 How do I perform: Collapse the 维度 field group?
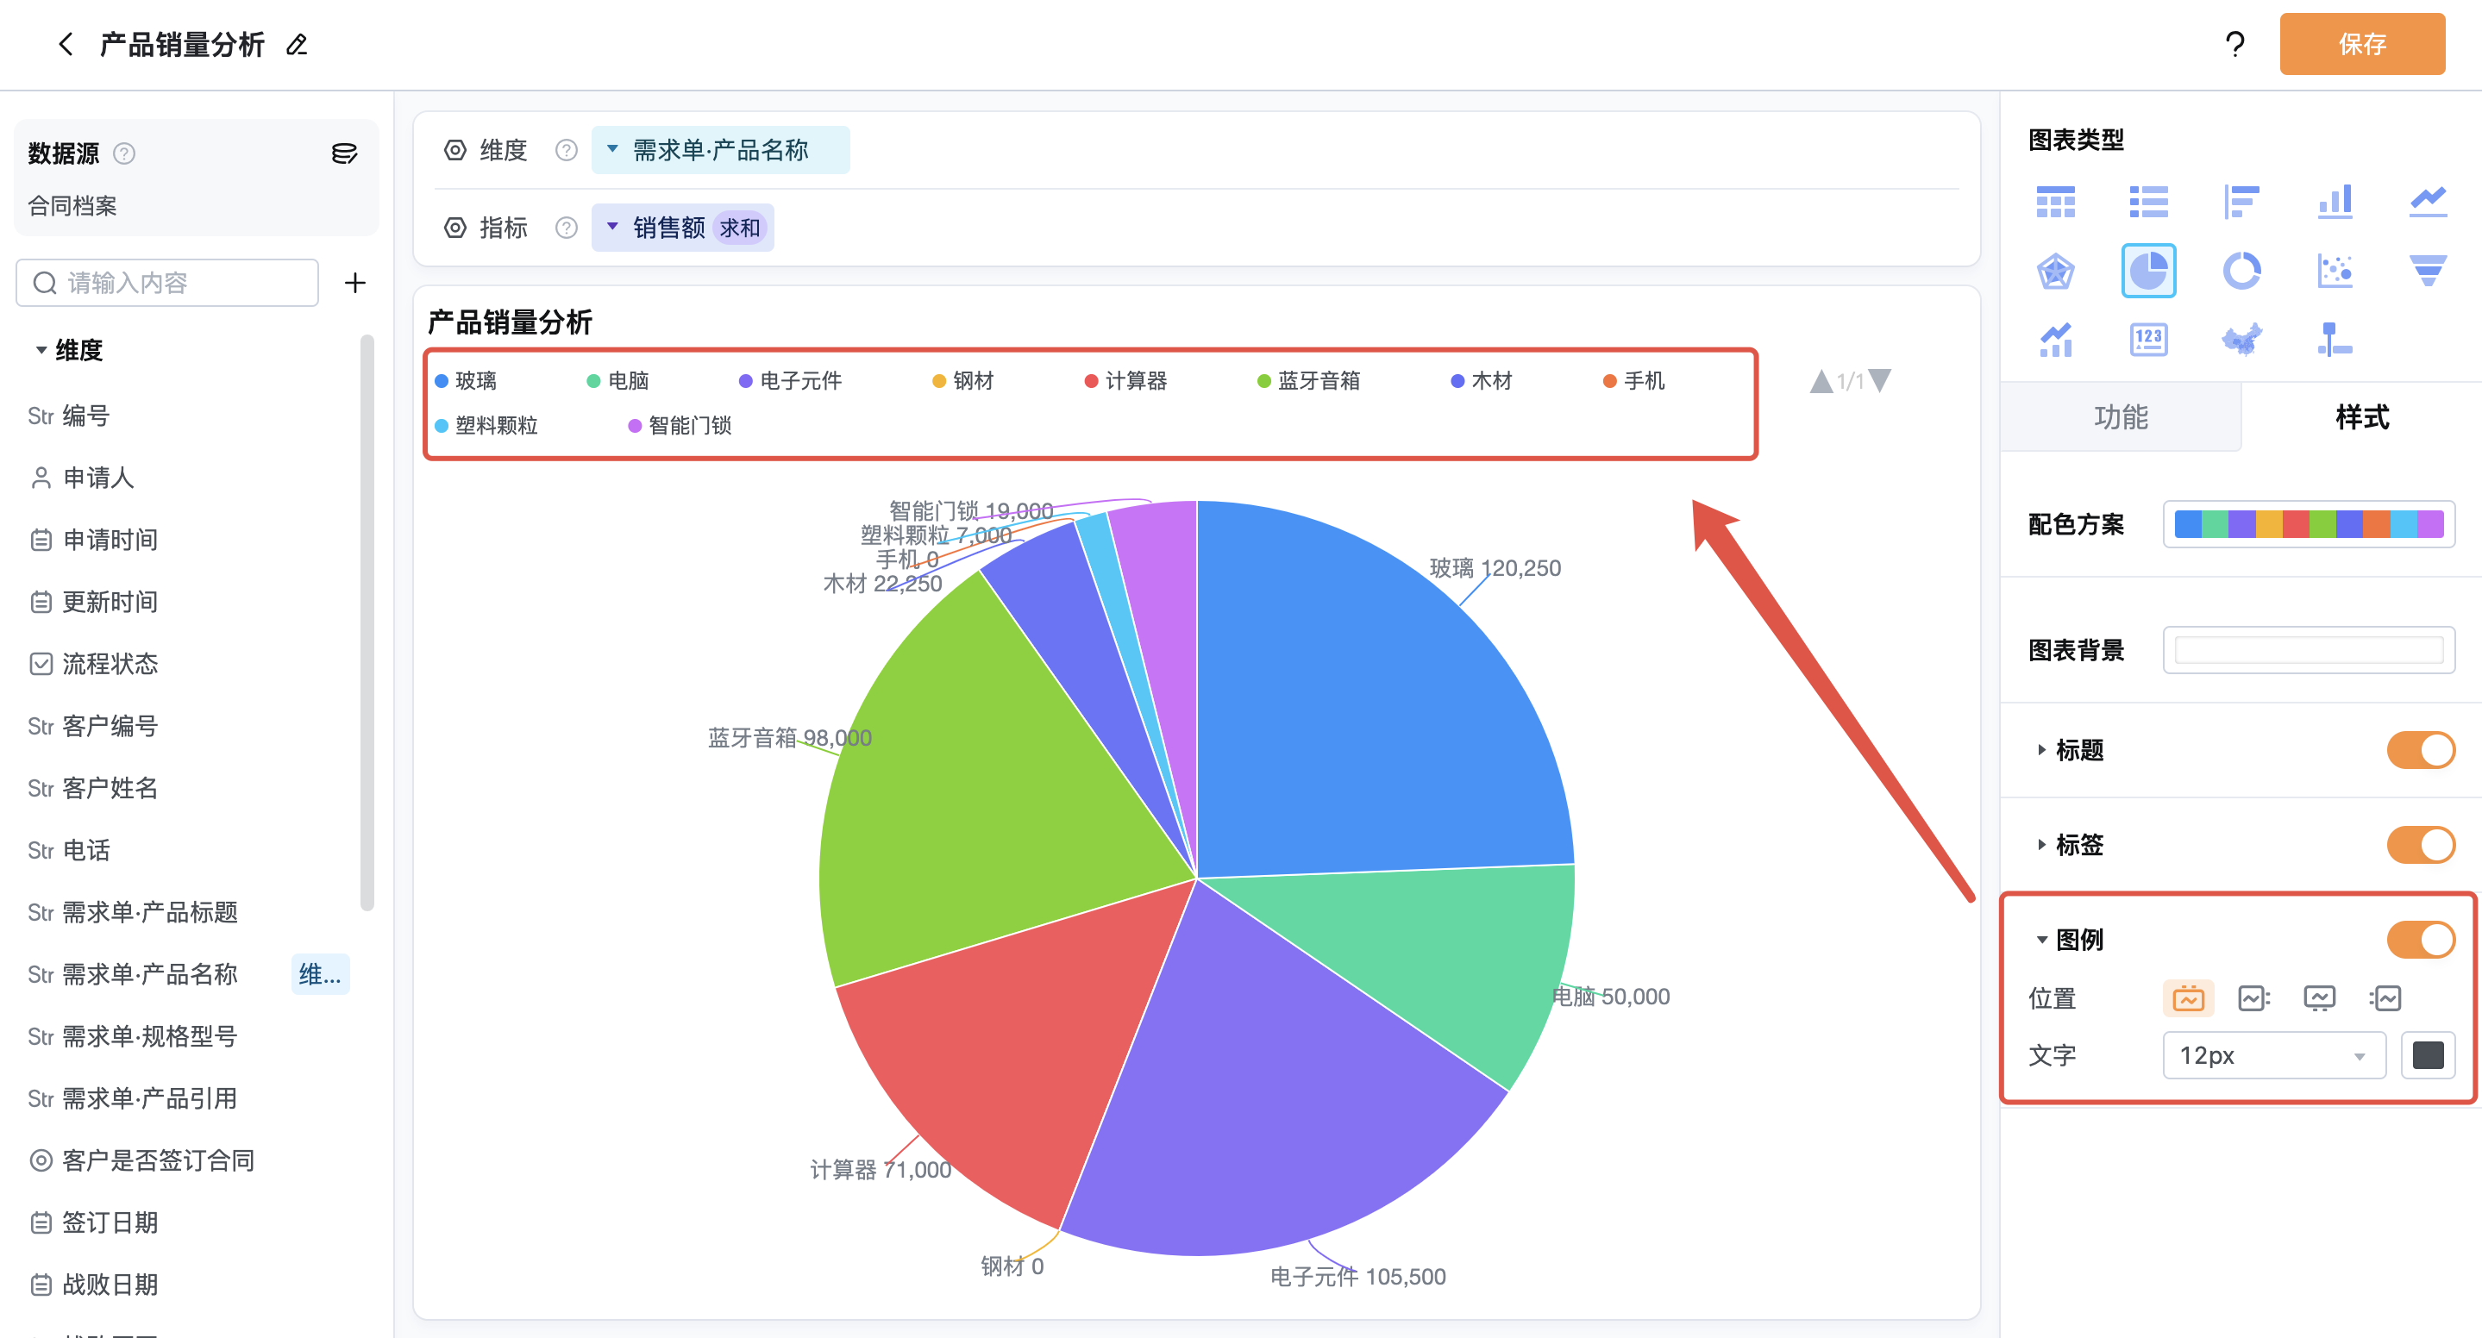(41, 351)
